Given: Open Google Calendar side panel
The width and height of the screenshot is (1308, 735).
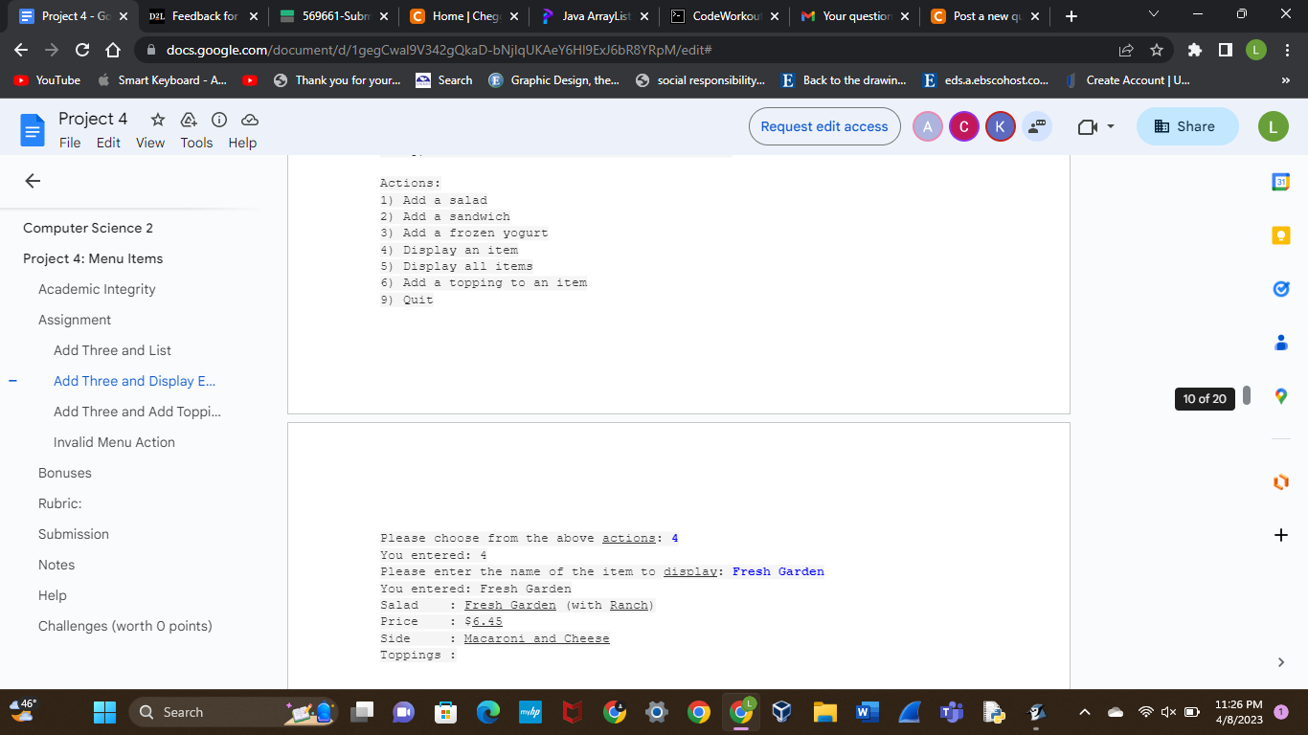Looking at the screenshot, I should point(1281,181).
